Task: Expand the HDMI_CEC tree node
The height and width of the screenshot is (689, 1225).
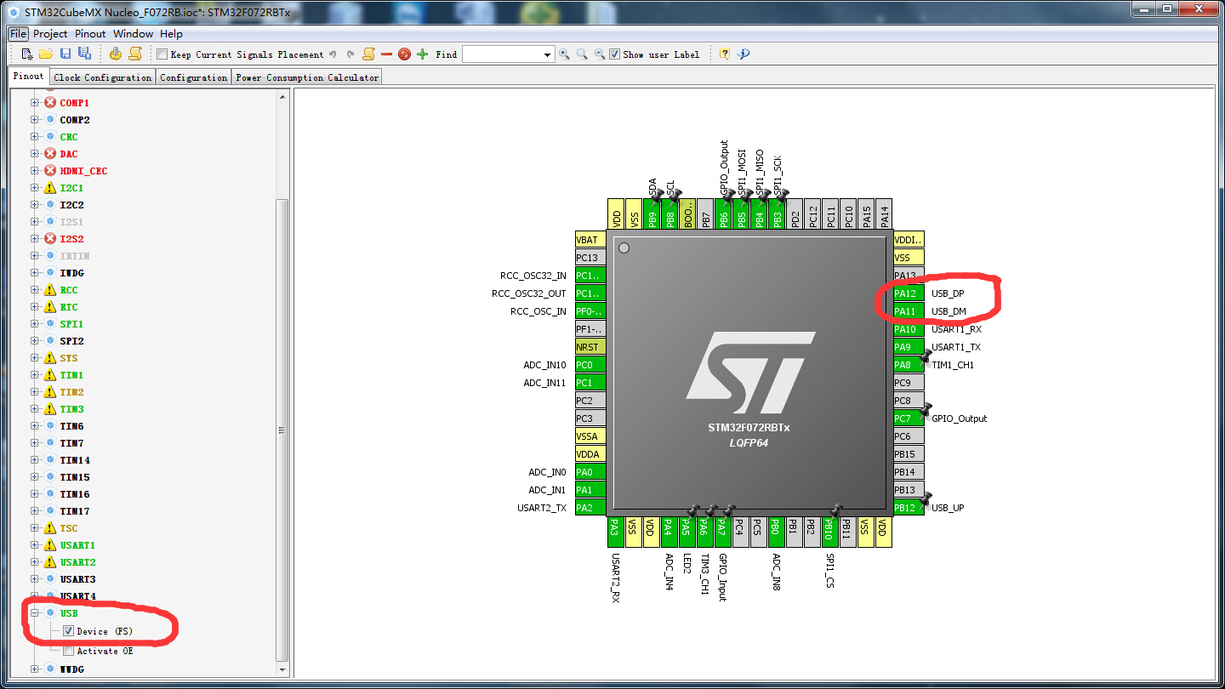Action: (x=35, y=171)
